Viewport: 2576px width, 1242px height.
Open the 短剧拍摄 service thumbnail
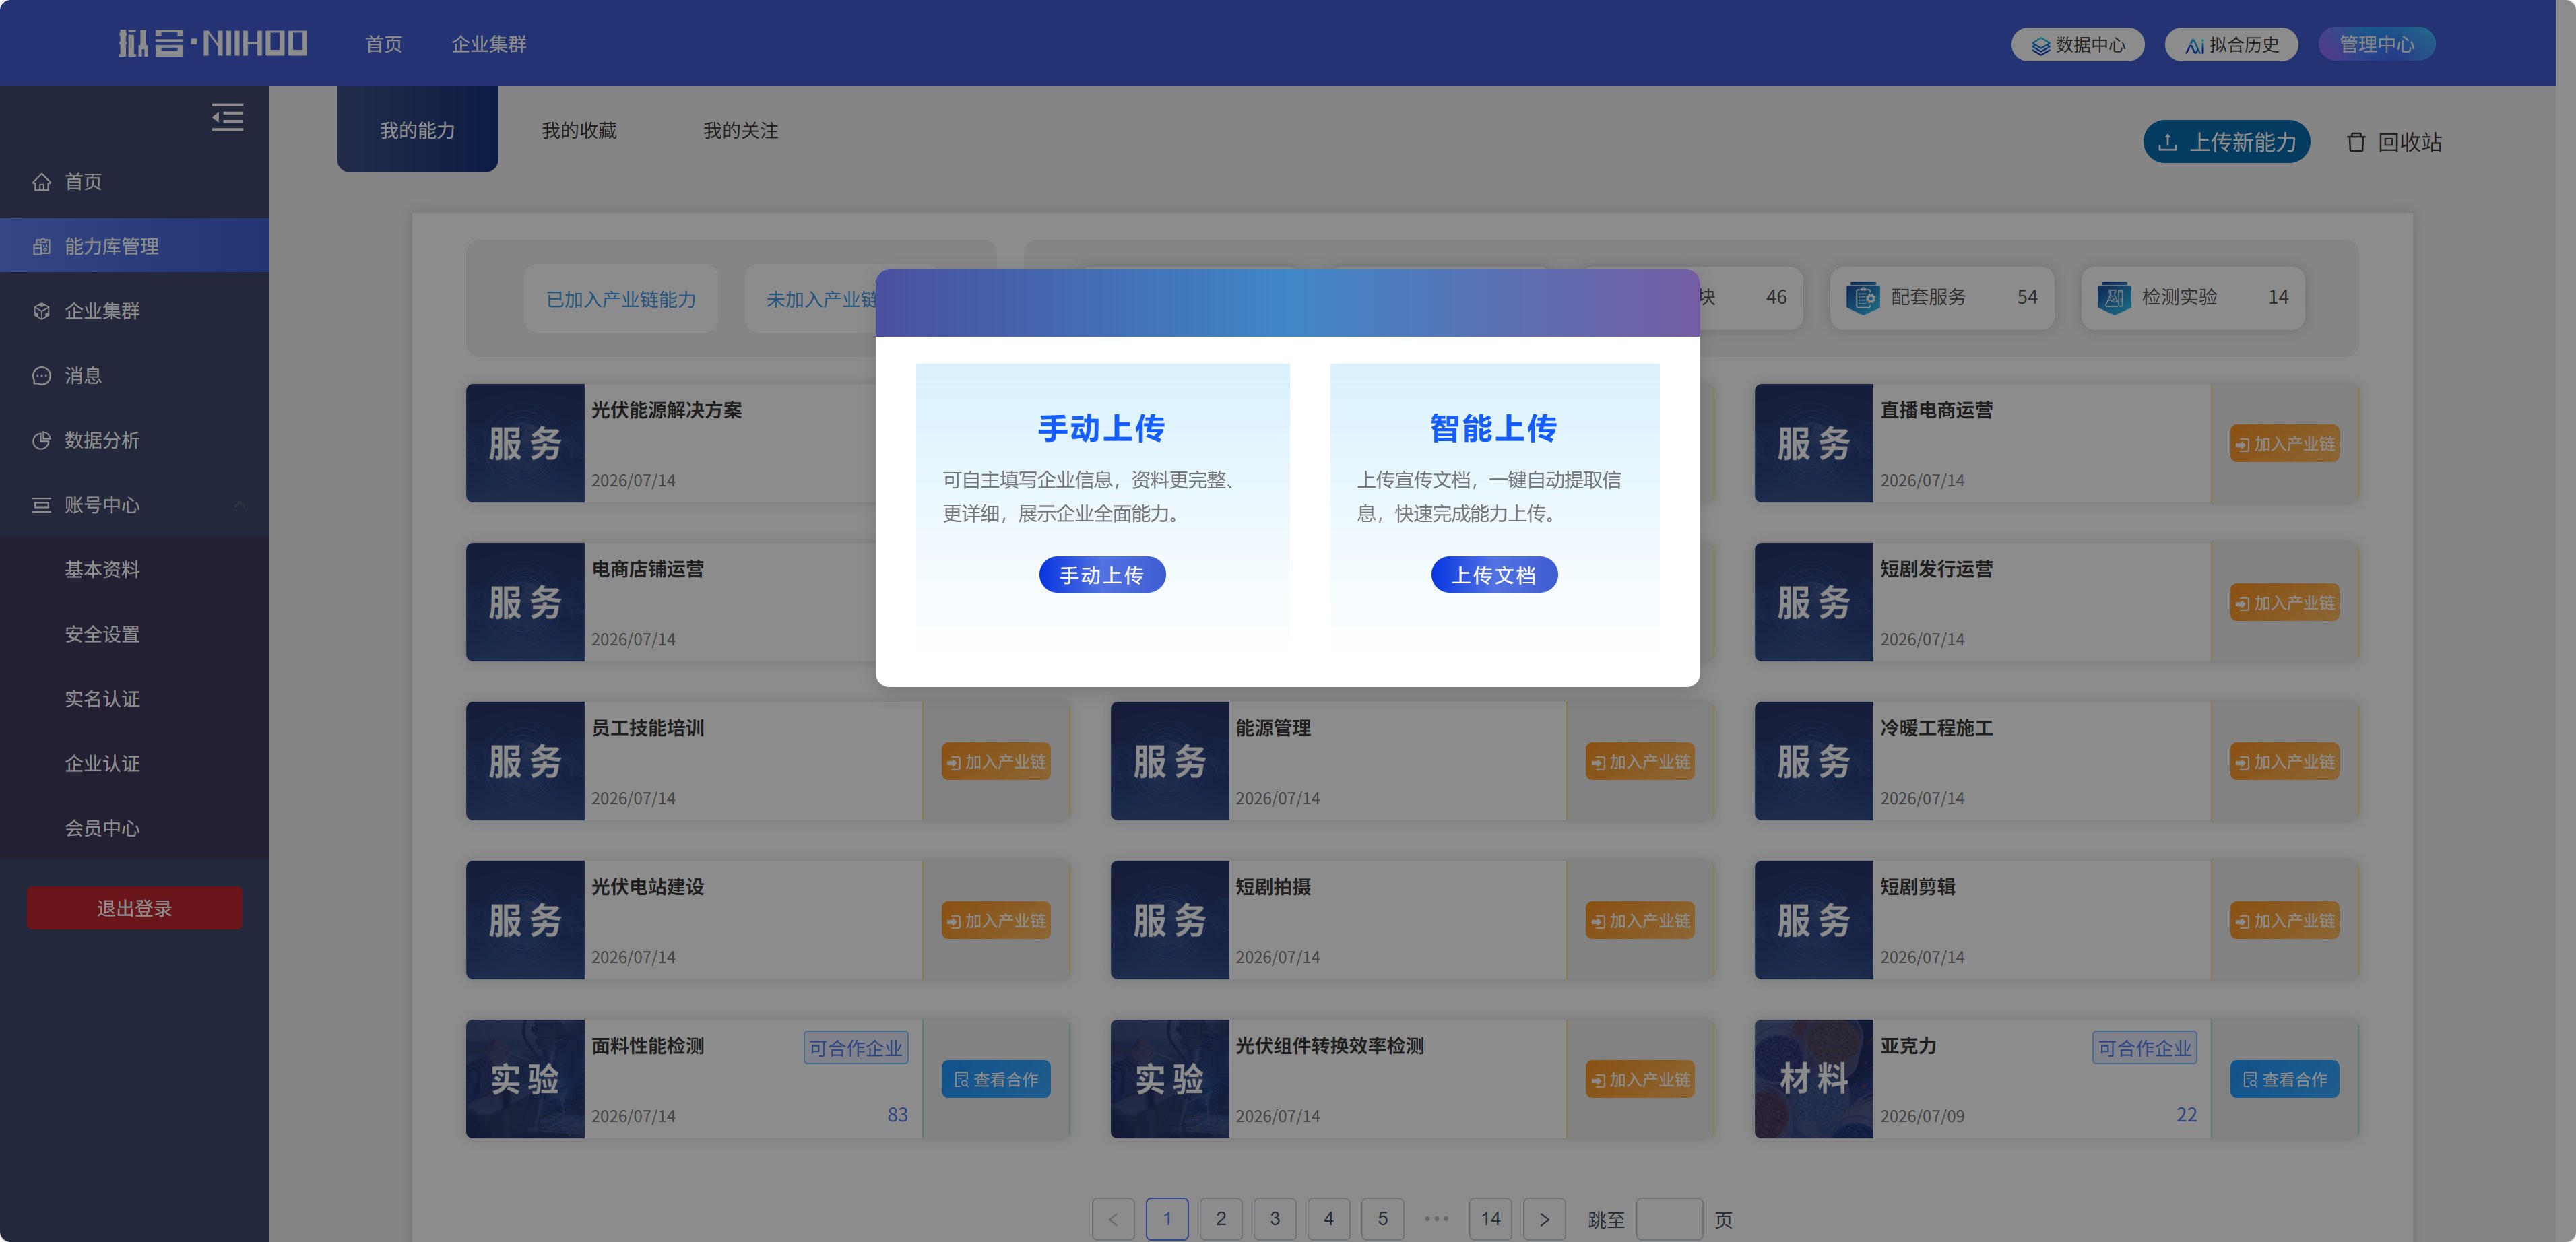tap(1169, 920)
